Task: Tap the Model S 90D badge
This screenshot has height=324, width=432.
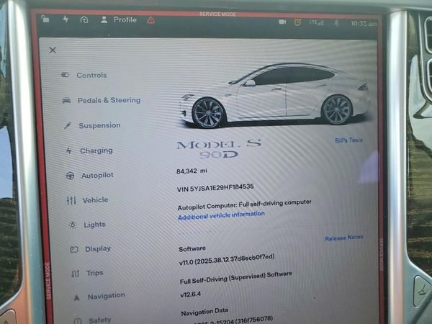Action: 219,149
